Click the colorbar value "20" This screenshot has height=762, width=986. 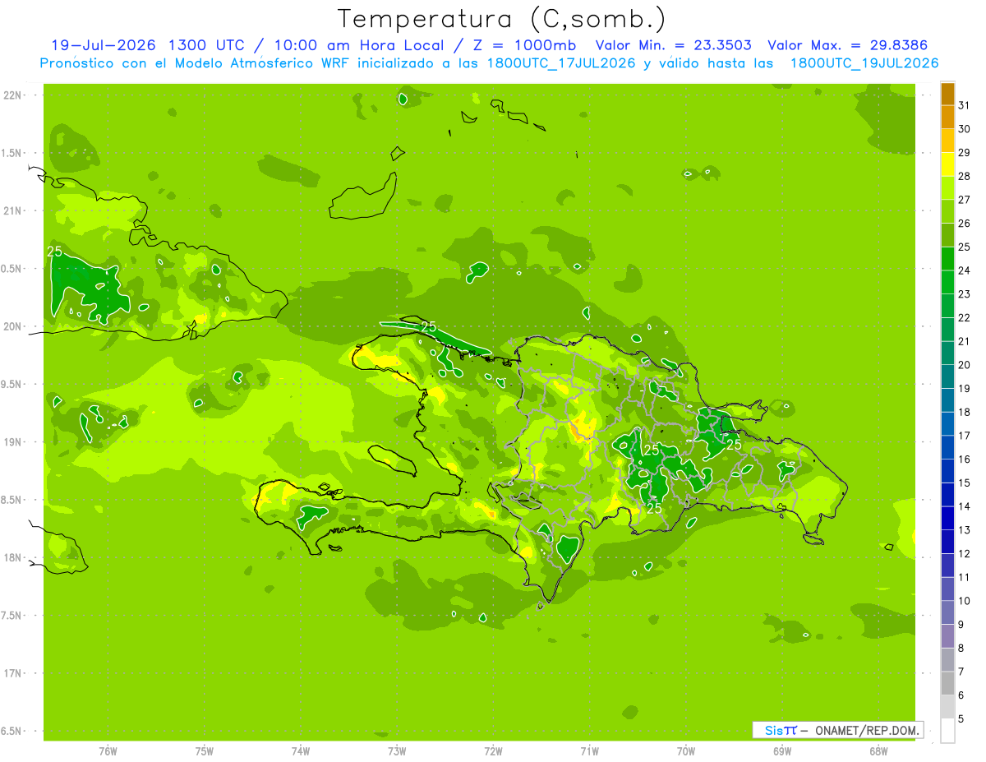coord(965,365)
